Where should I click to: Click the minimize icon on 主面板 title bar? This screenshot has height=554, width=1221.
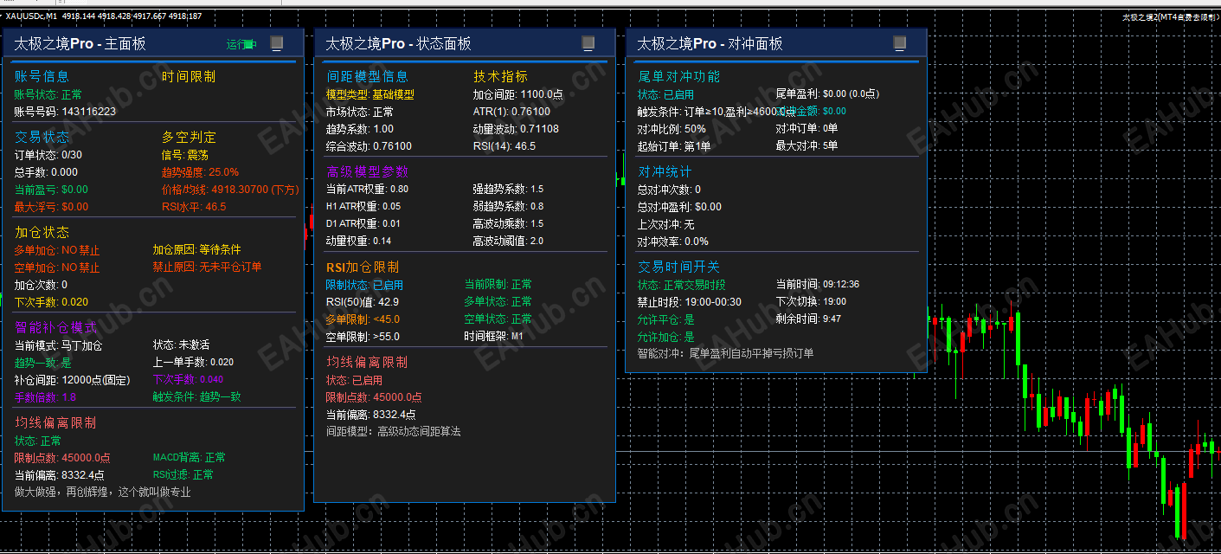(x=277, y=42)
